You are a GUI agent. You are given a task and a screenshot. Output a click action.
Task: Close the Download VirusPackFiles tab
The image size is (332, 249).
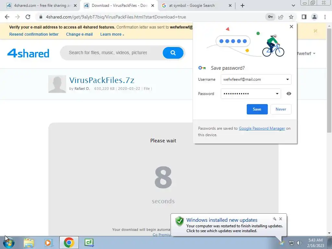pos(153,6)
